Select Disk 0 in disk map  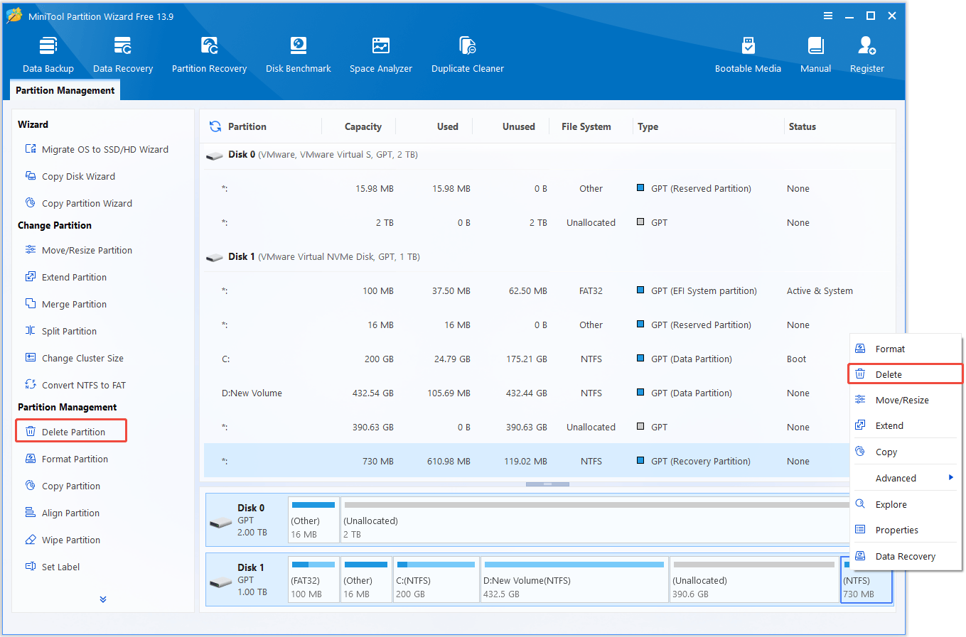point(247,521)
